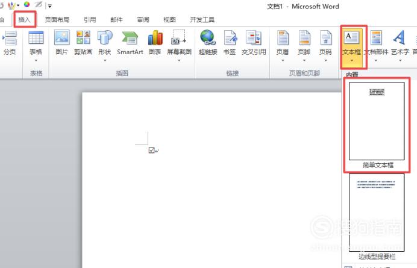The image size is (417, 268).
Task: Expand the 页眉 dropdown arrow
Action: 283,61
